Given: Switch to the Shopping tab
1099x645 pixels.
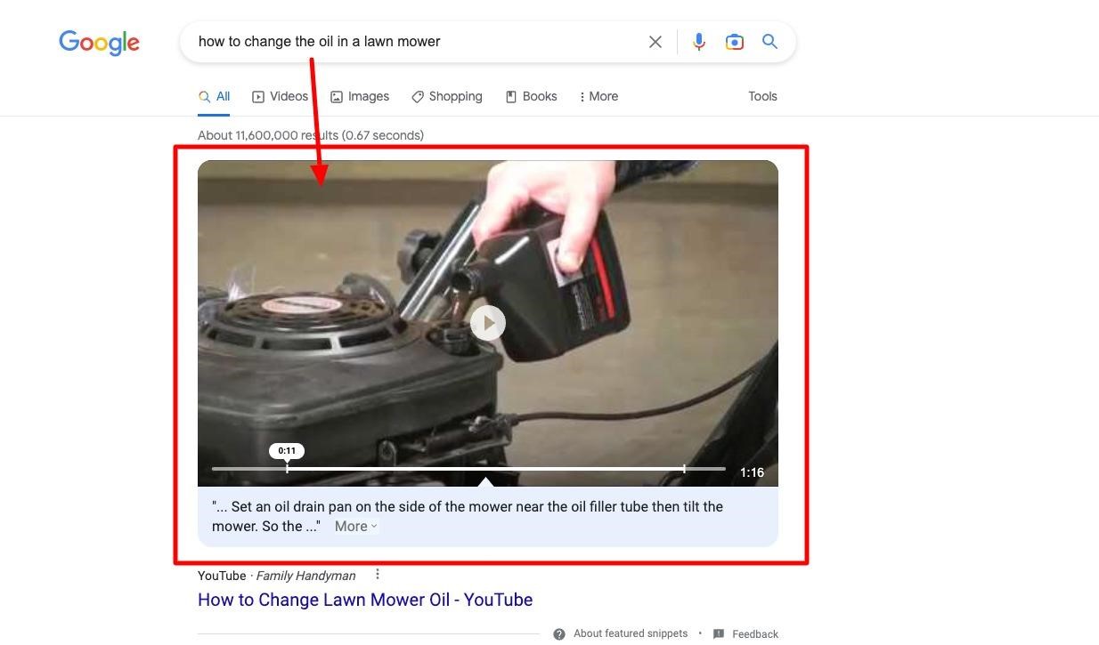Looking at the screenshot, I should coord(447,96).
